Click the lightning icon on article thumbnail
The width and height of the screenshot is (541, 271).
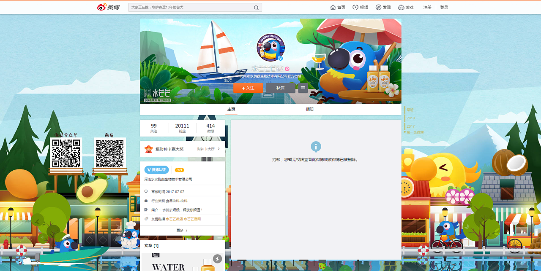[x=217, y=259]
